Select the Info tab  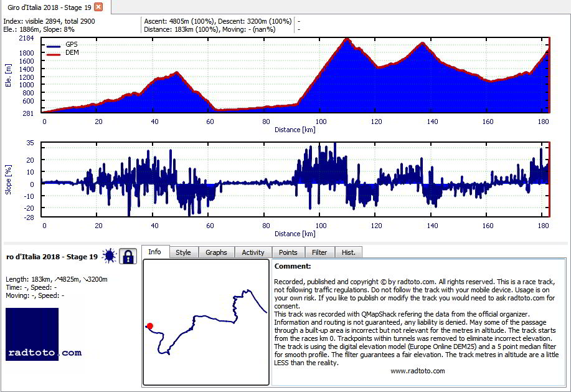155,252
